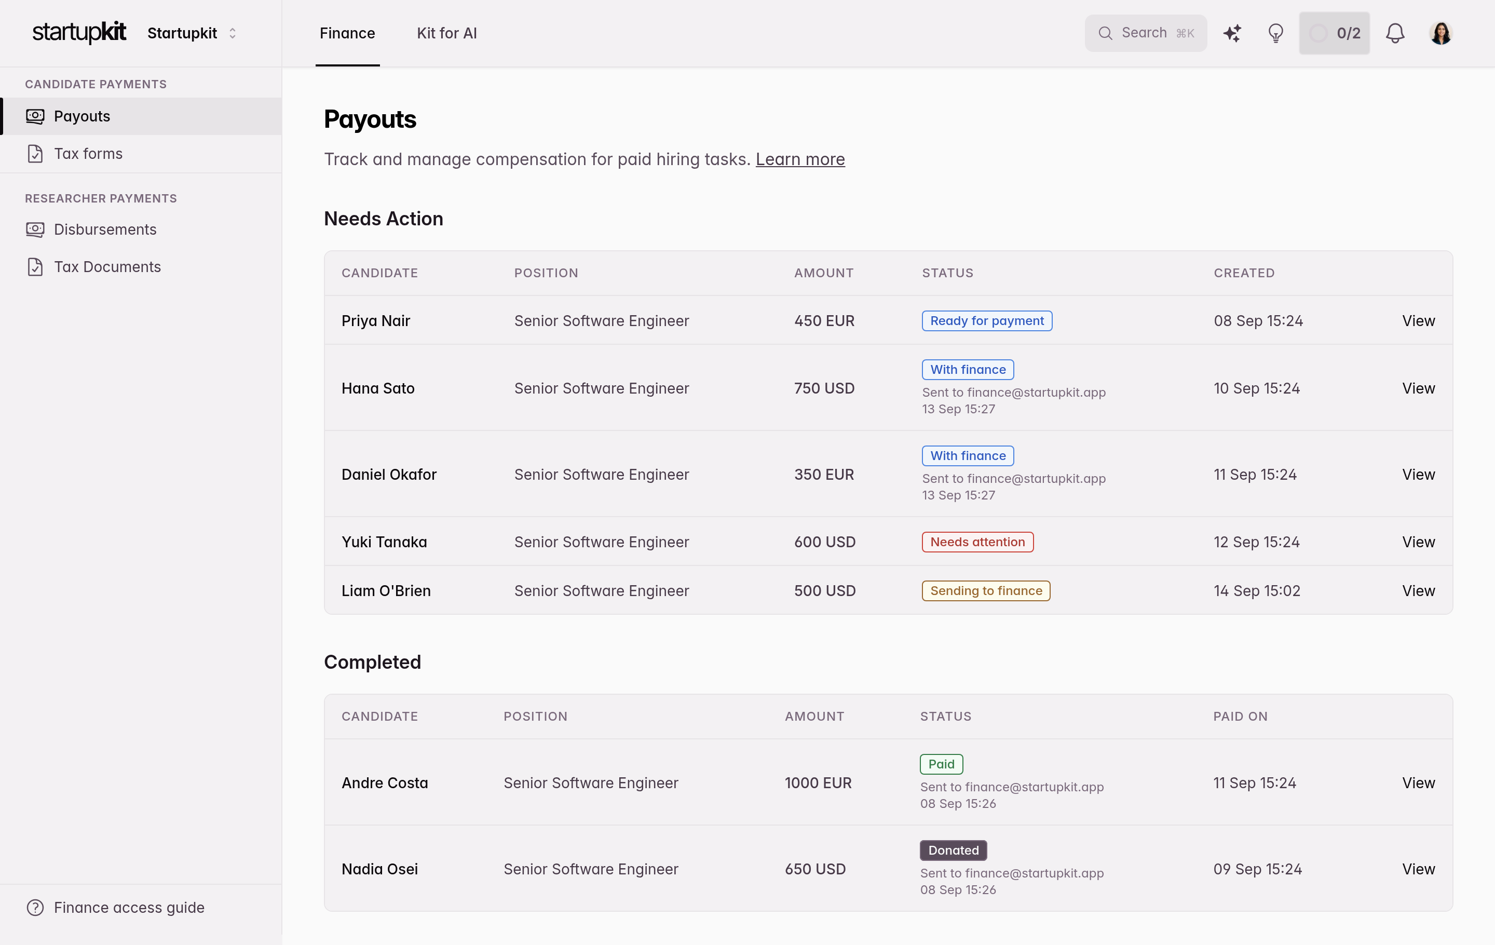
Task: Click the Needs Action section heading
Action: 383,219
